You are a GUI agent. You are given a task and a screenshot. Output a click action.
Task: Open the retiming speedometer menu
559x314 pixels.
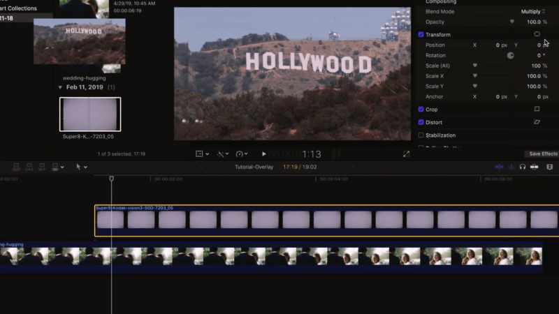pyautogui.click(x=242, y=154)
